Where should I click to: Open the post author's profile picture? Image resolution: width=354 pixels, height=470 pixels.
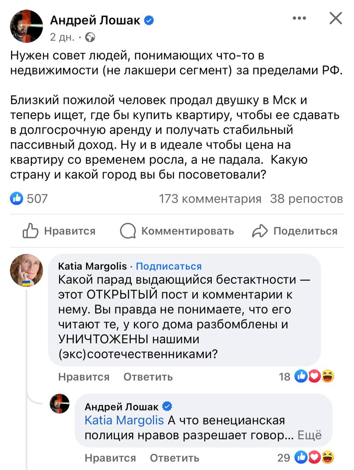26,26
